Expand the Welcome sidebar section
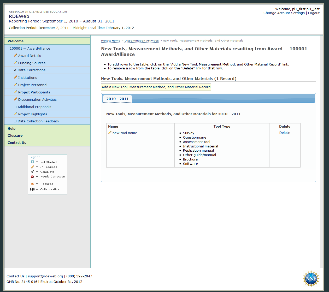The height and width of the screenshot is (292, 329). pyautogui.click(x=16, y=41)
